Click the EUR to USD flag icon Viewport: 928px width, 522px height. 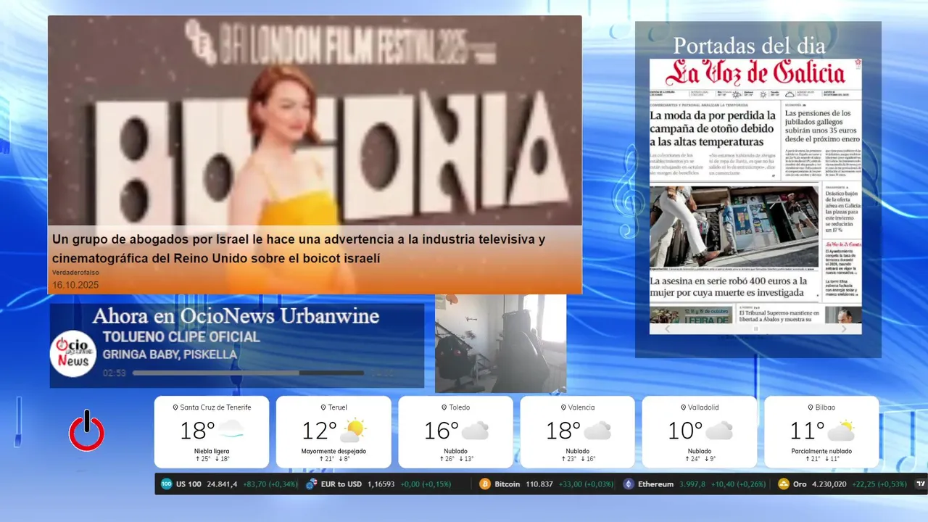[312, 484]
